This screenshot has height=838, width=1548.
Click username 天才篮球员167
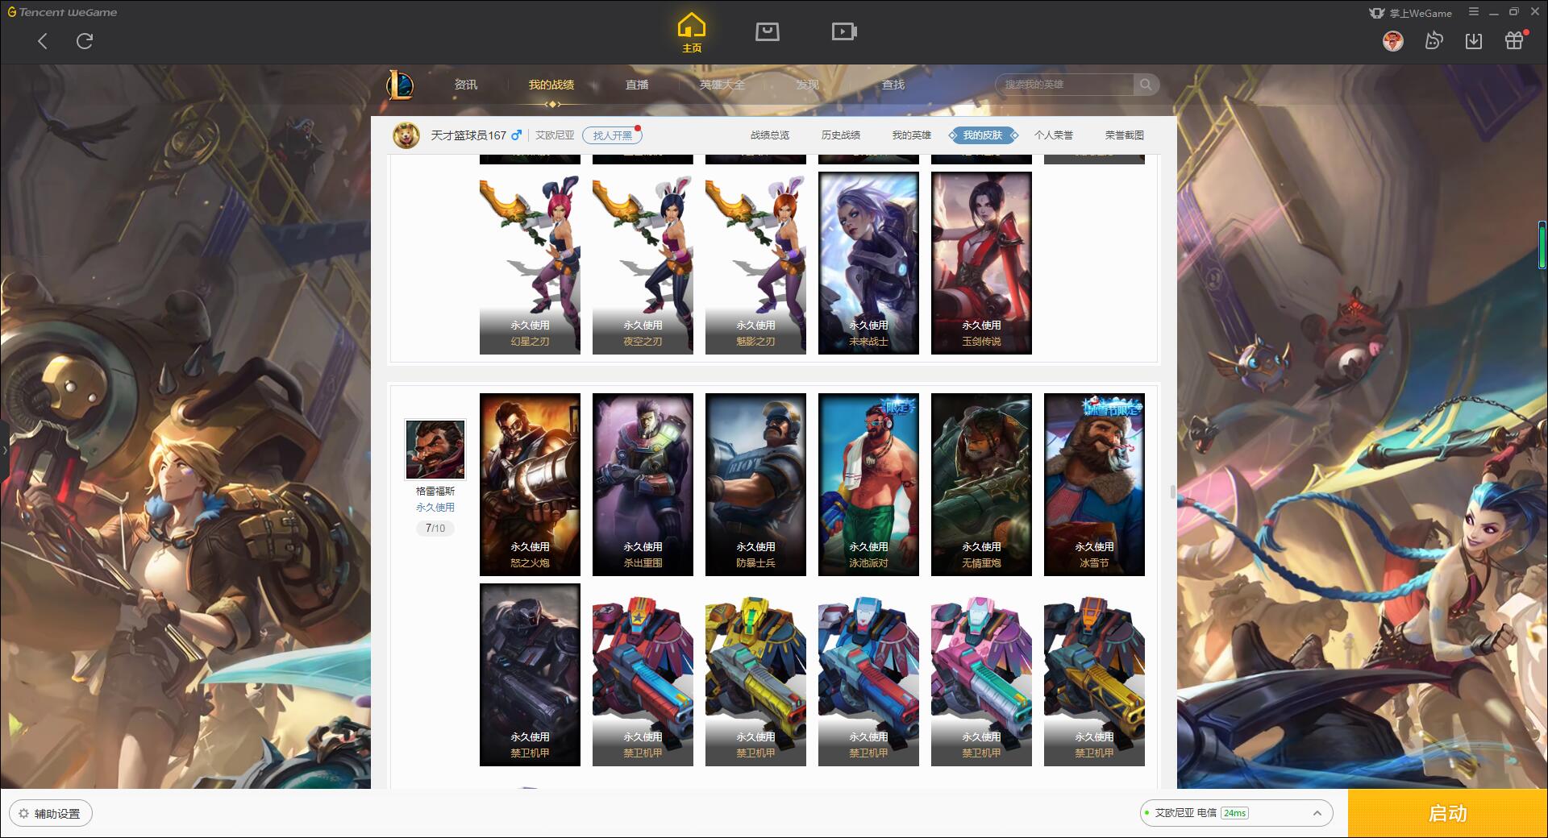pos(468,135)
